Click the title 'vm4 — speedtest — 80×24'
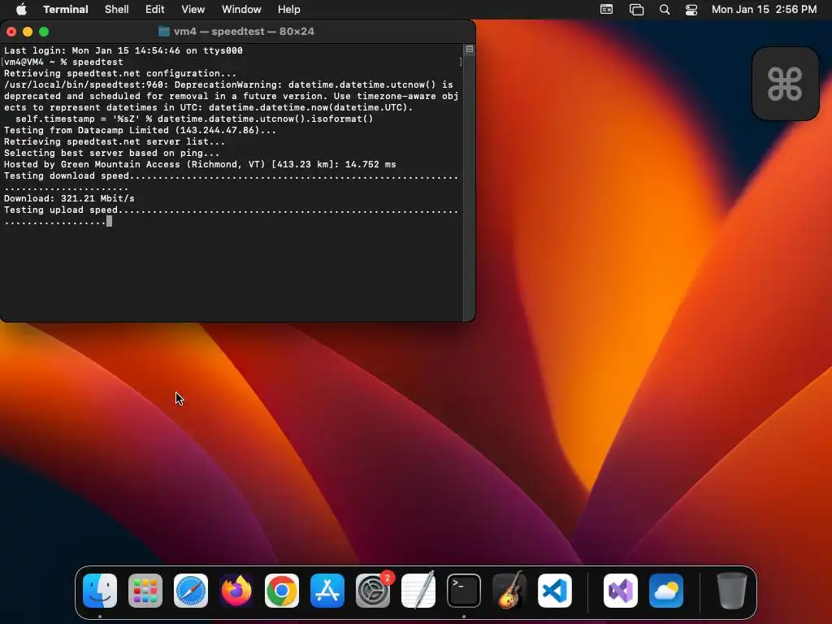This screenshot has width=832, height=624. 244,32
